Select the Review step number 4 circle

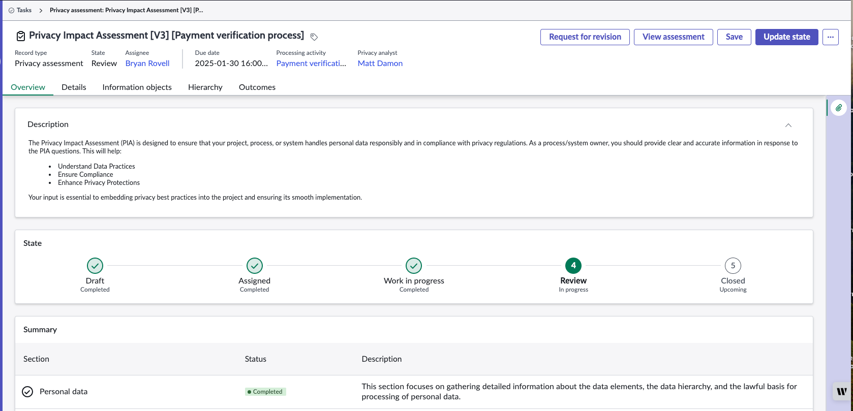(x=573, y=265)
